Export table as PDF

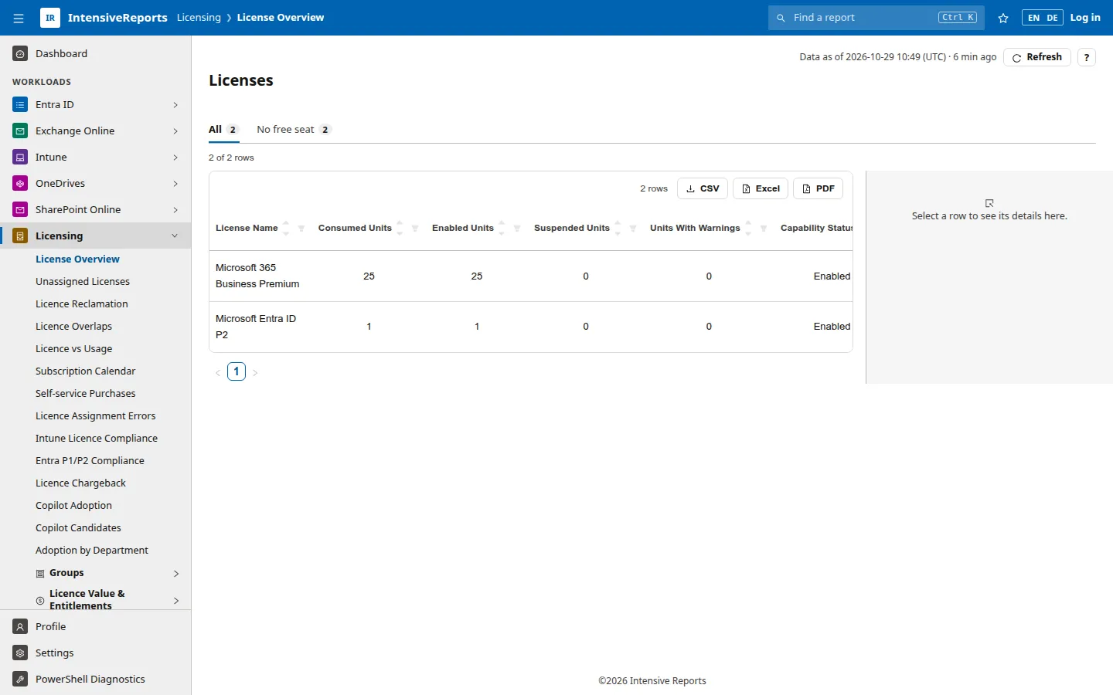coord(818,188)
